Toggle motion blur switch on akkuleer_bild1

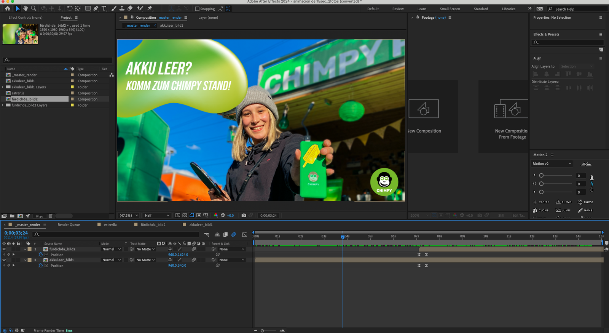(194, 260)
